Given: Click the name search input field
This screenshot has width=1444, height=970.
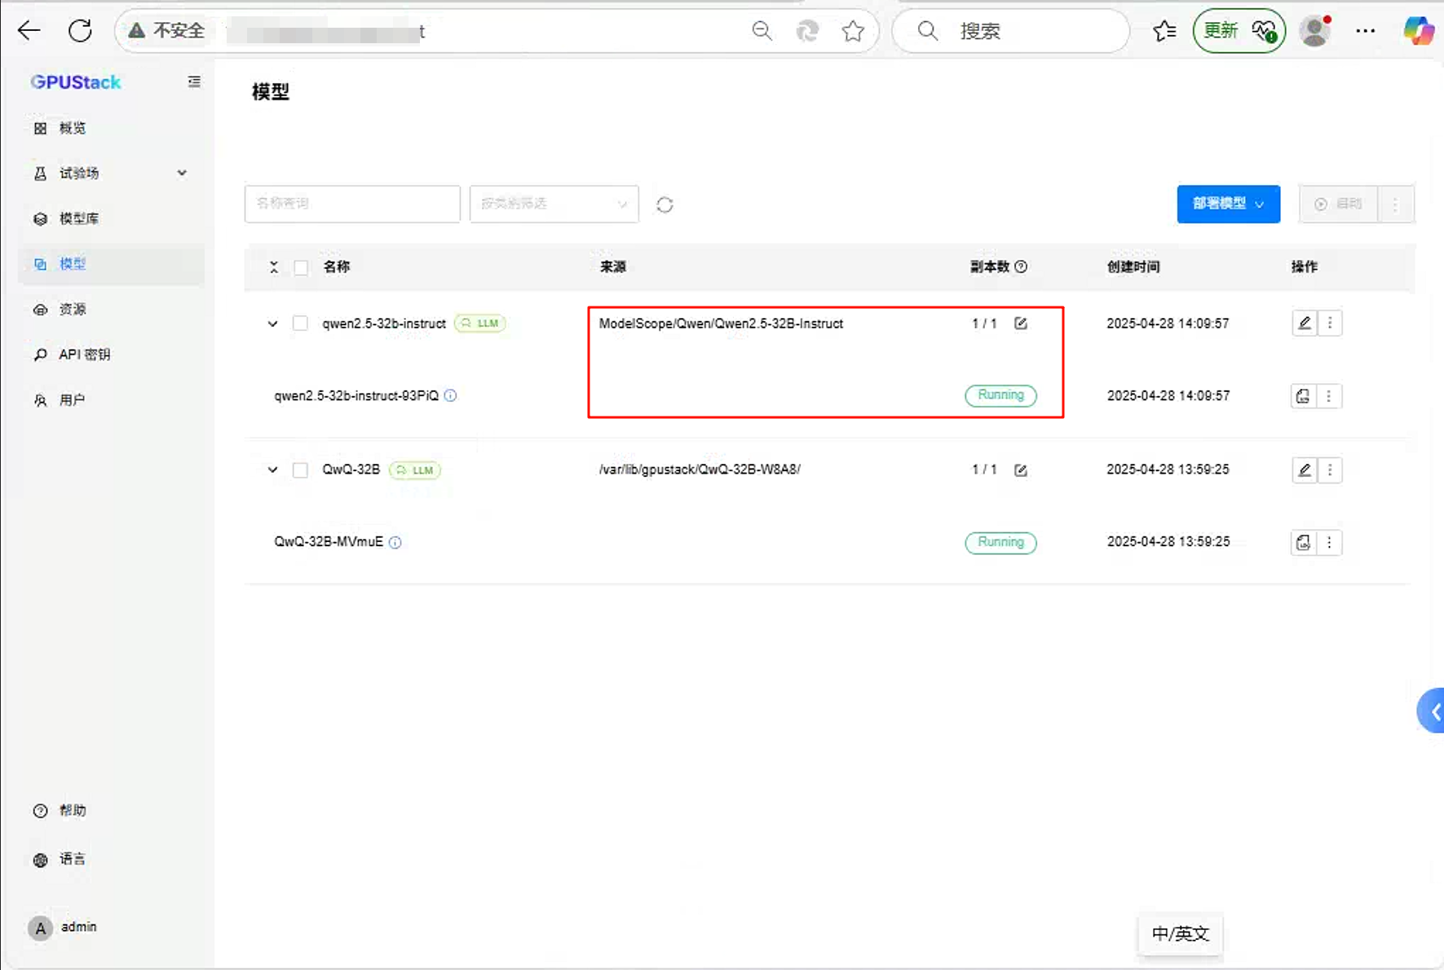Looking at the screenshot, I should tap(352, 204).
